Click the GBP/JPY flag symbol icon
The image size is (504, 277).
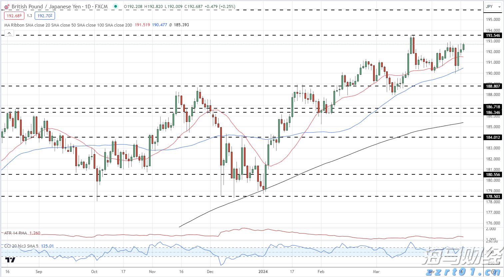pyautogui.click(x=7, y=7)
